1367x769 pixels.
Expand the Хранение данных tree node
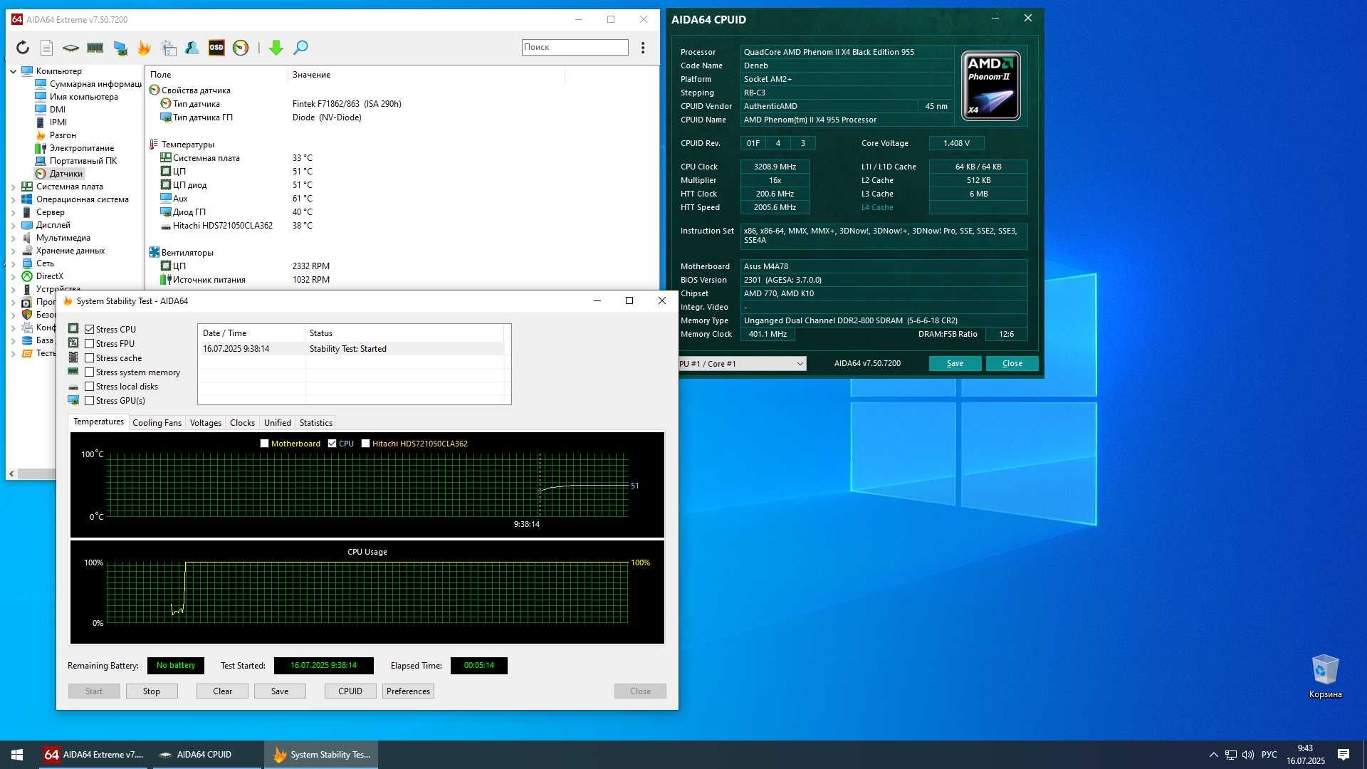[13, 251]
